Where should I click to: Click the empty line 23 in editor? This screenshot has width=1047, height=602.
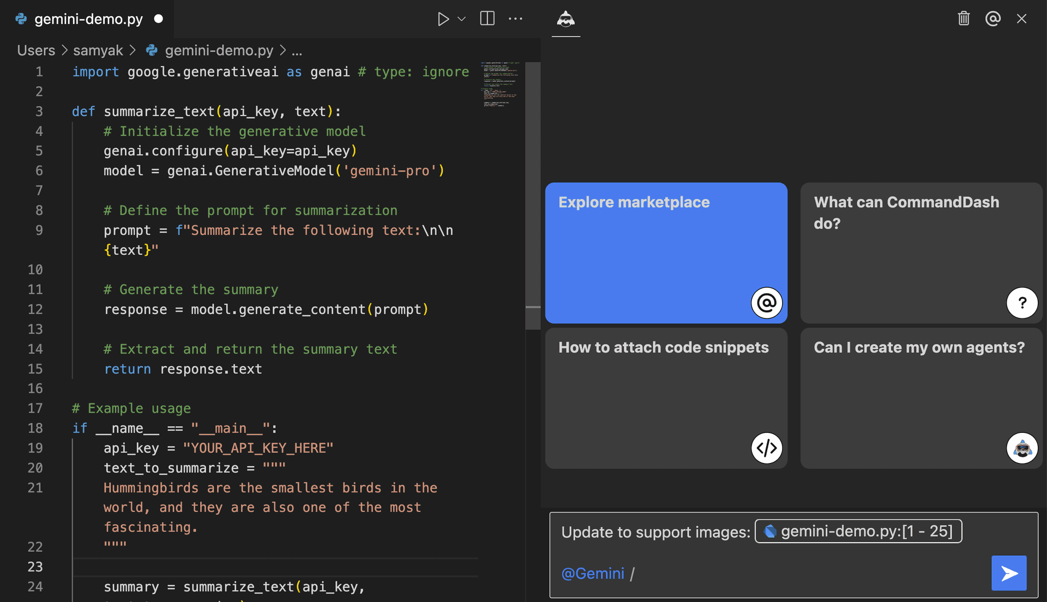pos(275,567)
